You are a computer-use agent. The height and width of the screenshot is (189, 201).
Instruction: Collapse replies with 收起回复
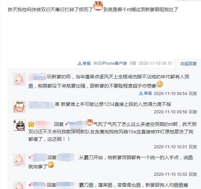click(188, 64)
